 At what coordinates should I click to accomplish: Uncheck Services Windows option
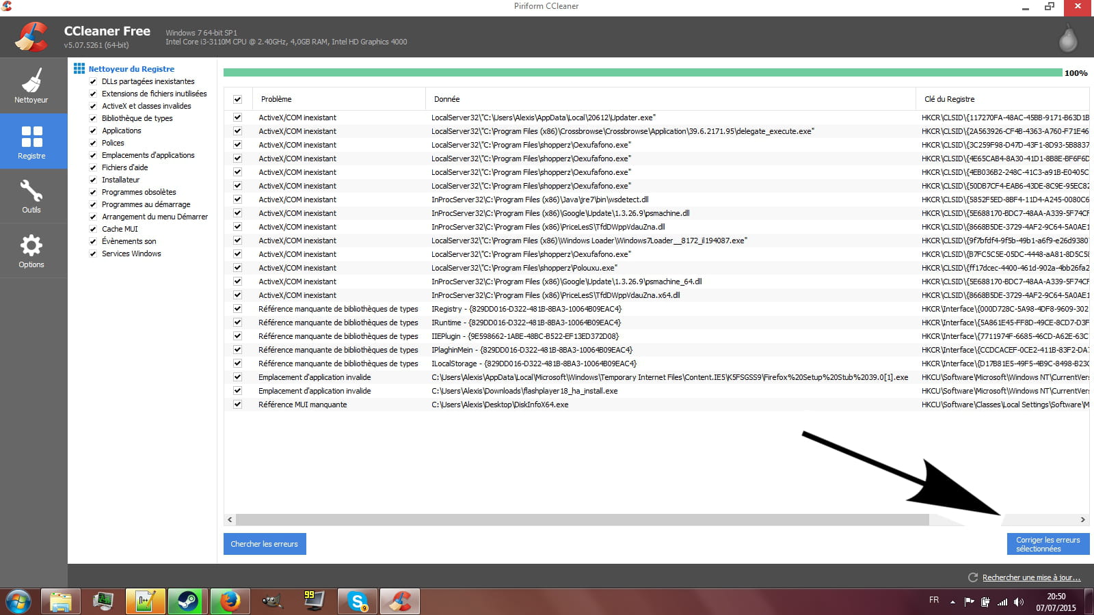pyautogui.click(x=93, y=254)
